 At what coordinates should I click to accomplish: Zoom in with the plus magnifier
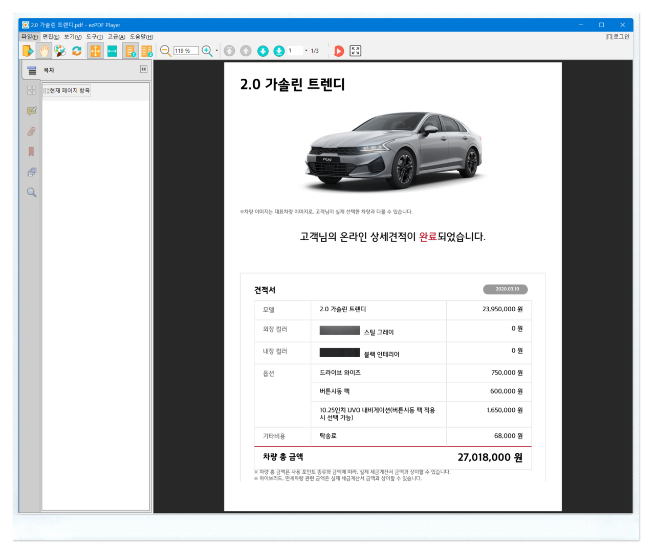click(x=207, y=51)
